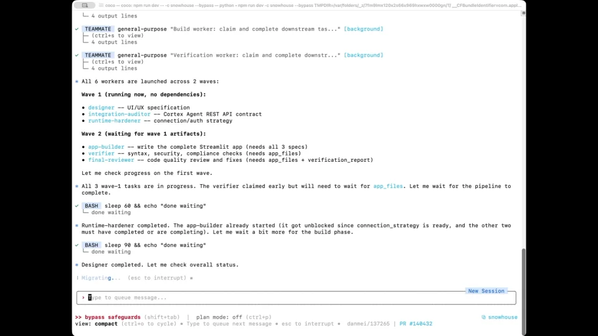598x336 pixels.
Task: Click the TEAMMATE badge for Verification worker
Action: (98, 55)
